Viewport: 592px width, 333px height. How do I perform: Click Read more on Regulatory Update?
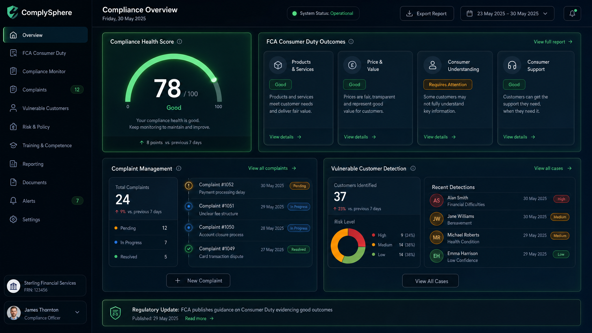[199, 318]
